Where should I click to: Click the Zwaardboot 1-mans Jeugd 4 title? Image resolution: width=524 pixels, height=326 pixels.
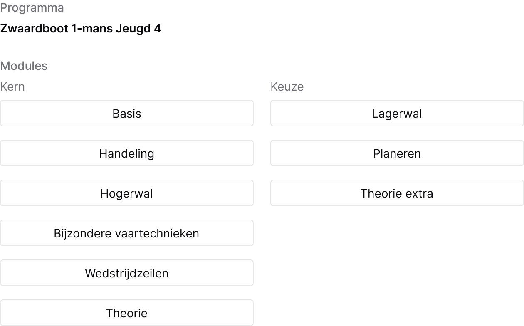pyautogui.click(x=81, y=29)
